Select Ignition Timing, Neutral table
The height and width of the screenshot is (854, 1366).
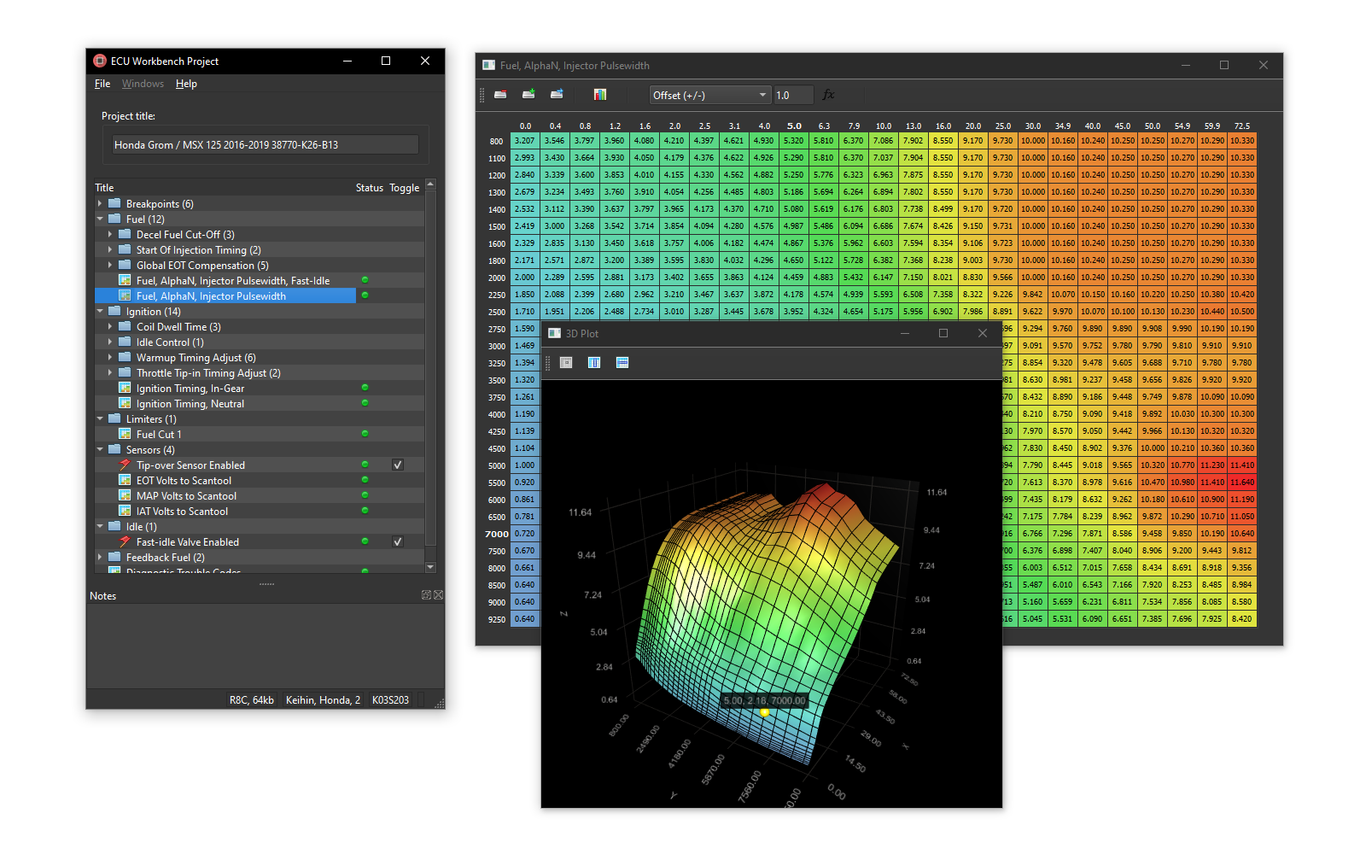pos(190,404)
